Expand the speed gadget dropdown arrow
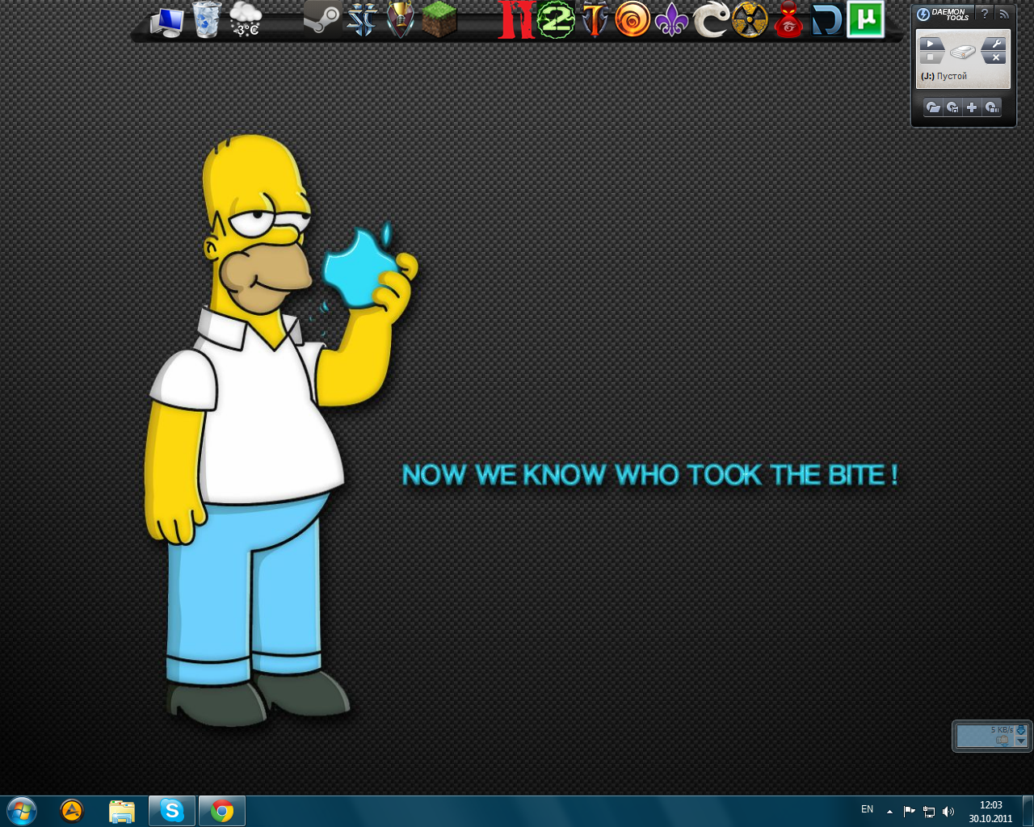The width and height of the screenshot is (1034, 827). pos(1020,741)
